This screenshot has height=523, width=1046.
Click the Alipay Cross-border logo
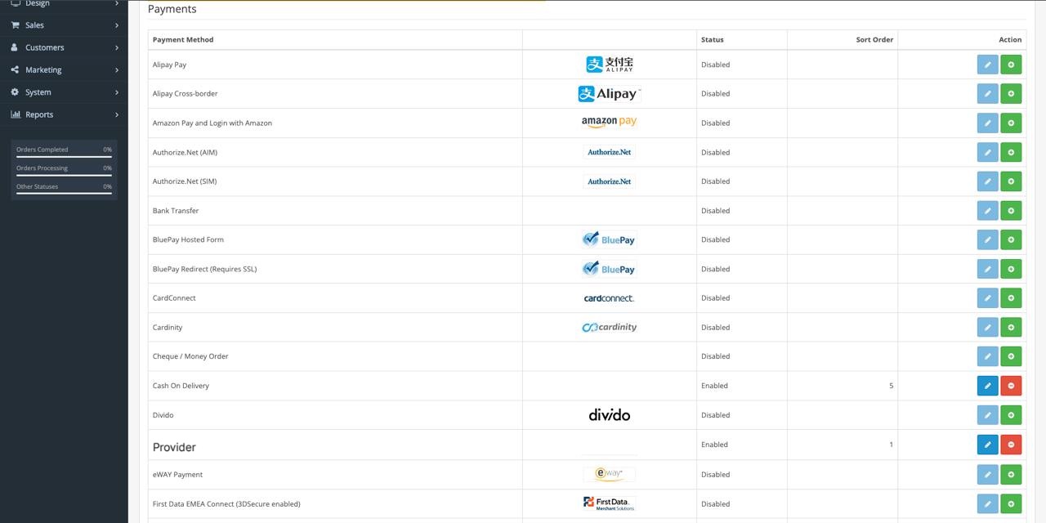coord(609,94)
